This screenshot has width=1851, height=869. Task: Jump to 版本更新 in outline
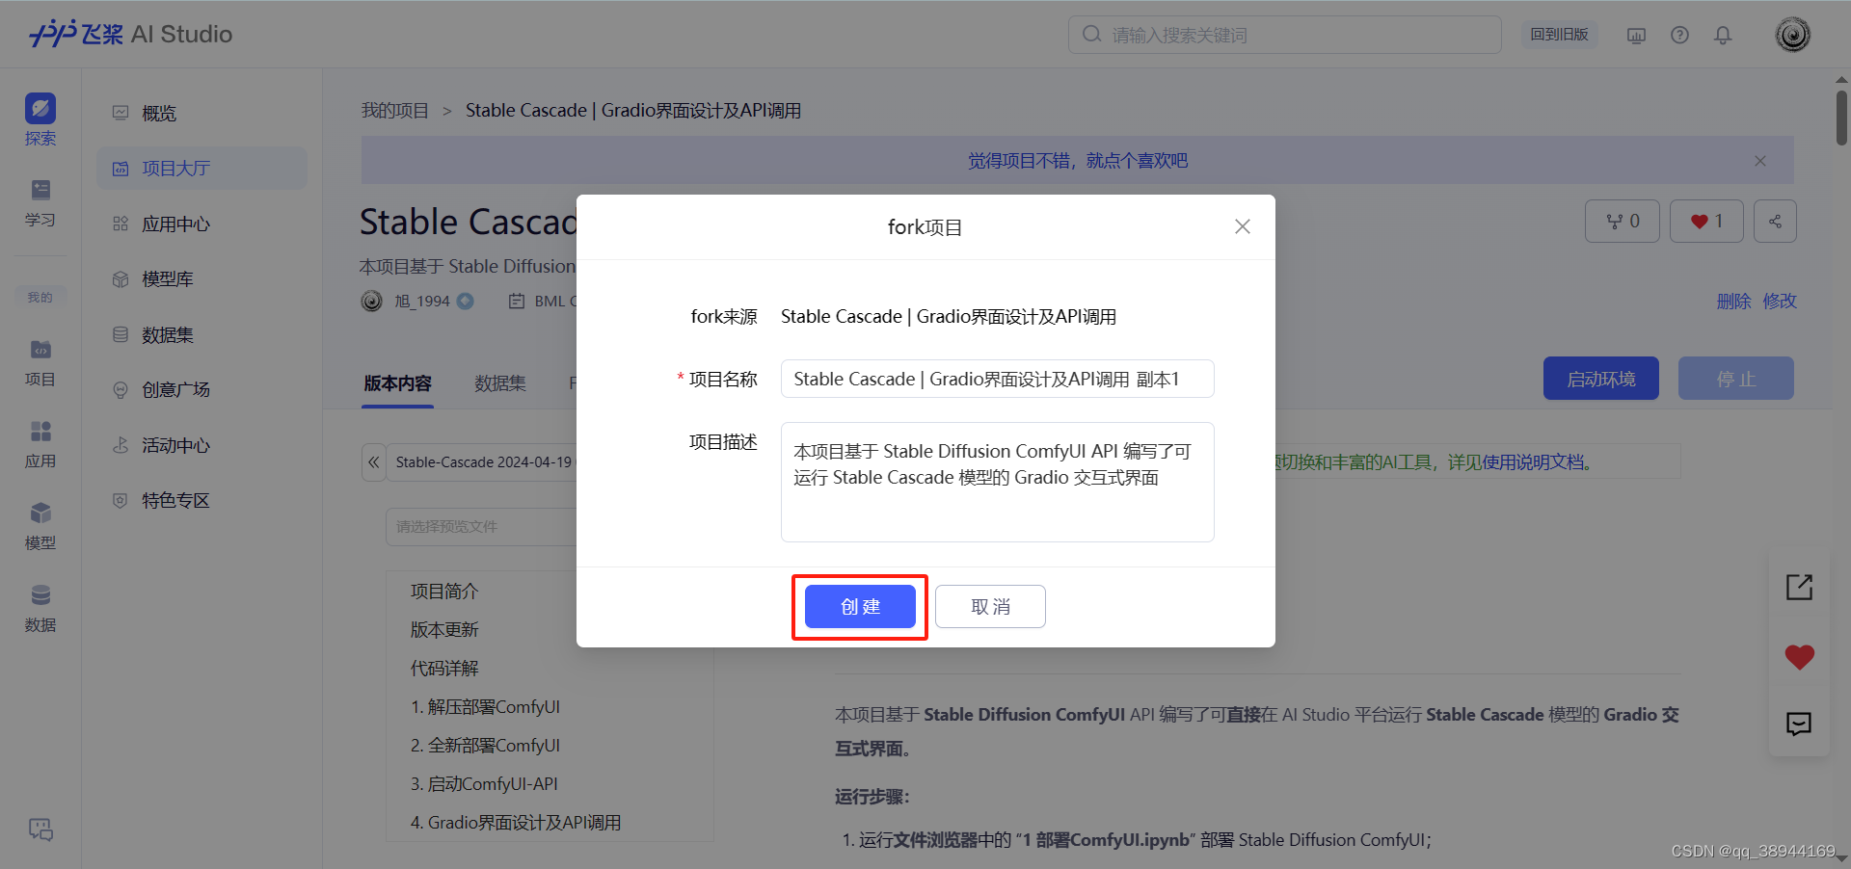point(444,630)
